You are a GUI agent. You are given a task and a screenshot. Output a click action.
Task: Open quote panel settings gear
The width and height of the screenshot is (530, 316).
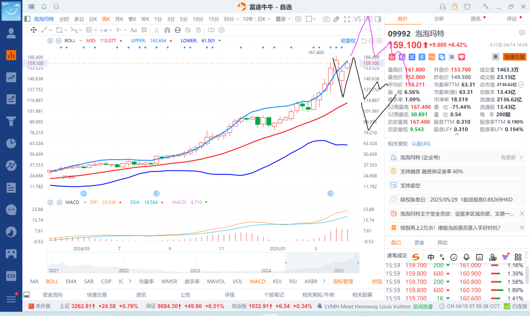pos(522,32)
